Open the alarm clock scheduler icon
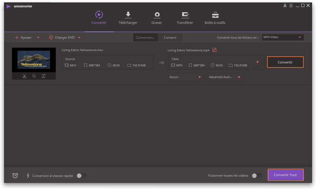316x189 pixels. click(x=15, y=176)
